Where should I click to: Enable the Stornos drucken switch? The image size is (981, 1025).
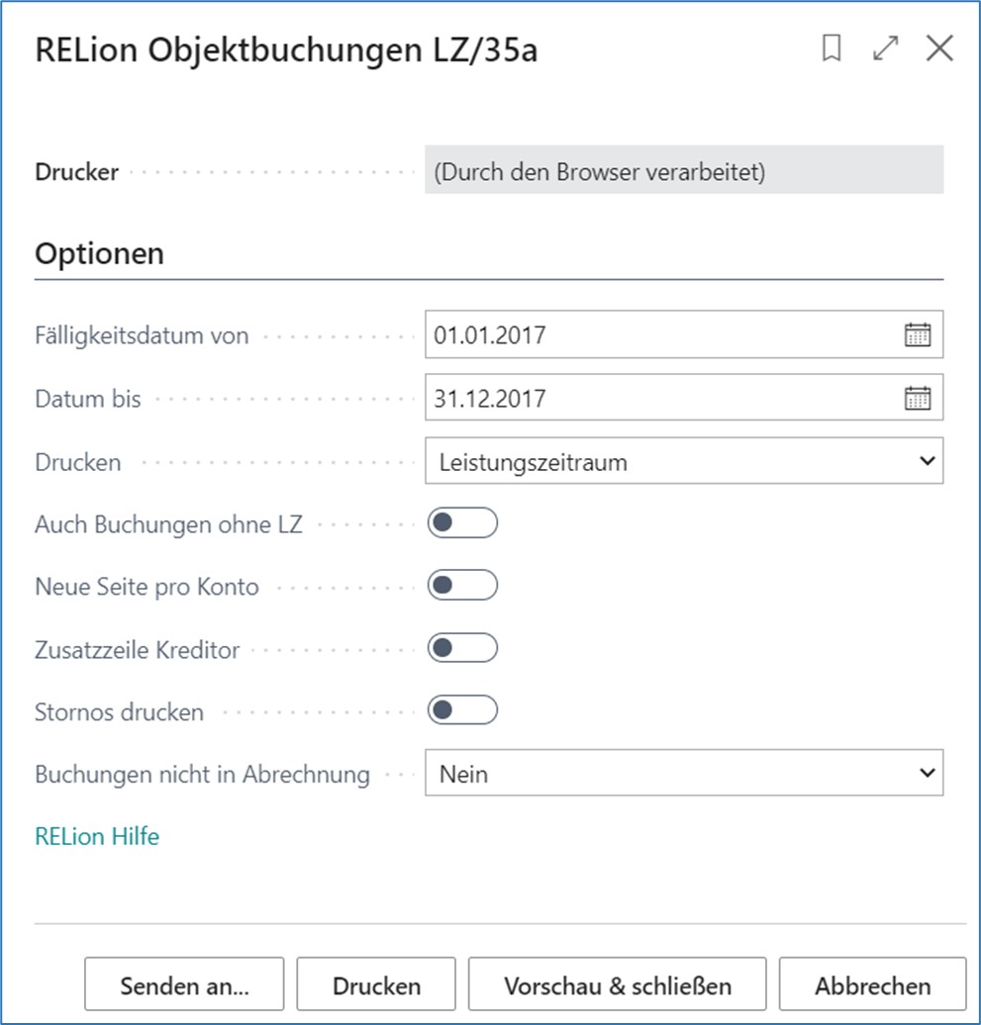462,711
